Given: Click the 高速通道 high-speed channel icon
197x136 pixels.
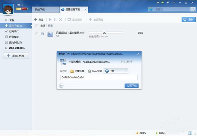Looking at the screenshot, I should pos(90,20).
